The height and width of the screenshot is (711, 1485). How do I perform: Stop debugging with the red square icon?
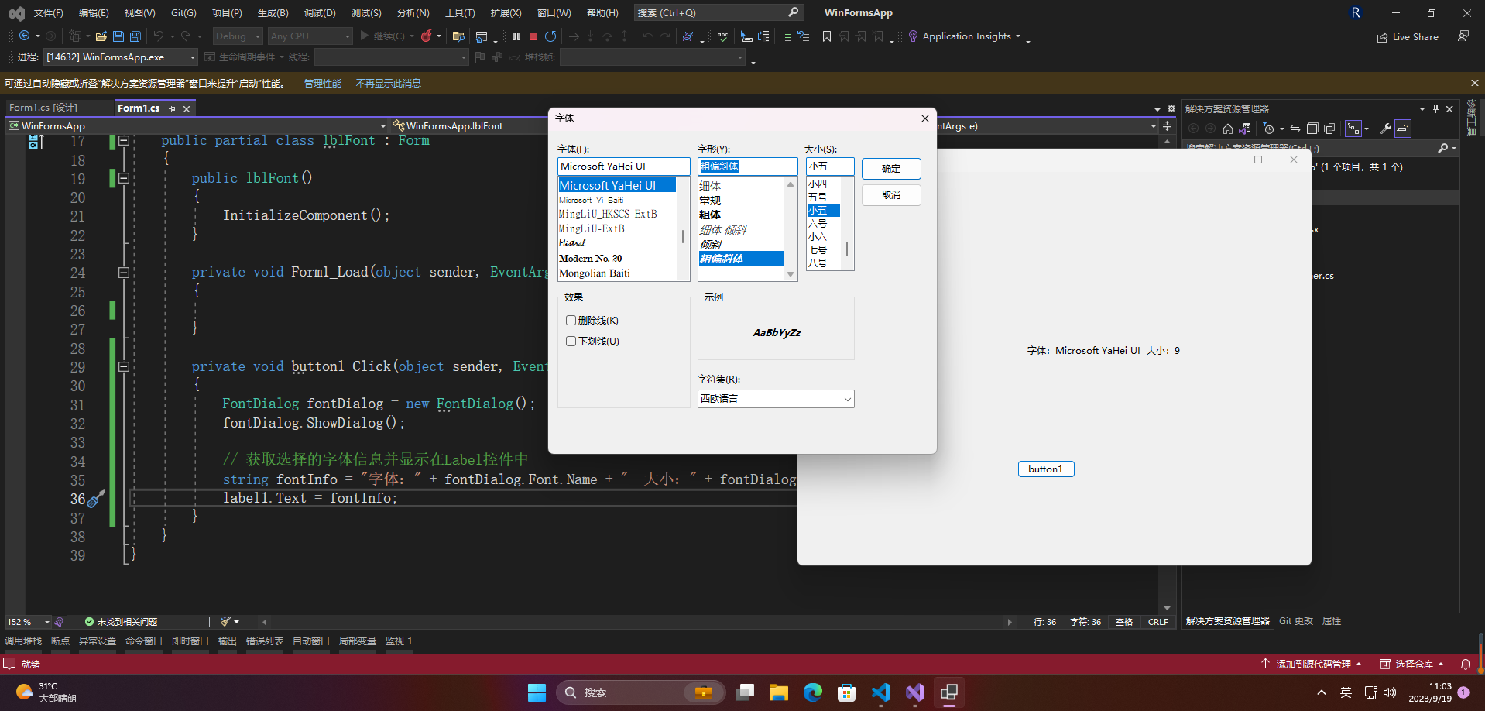click(x=533, y=36)
